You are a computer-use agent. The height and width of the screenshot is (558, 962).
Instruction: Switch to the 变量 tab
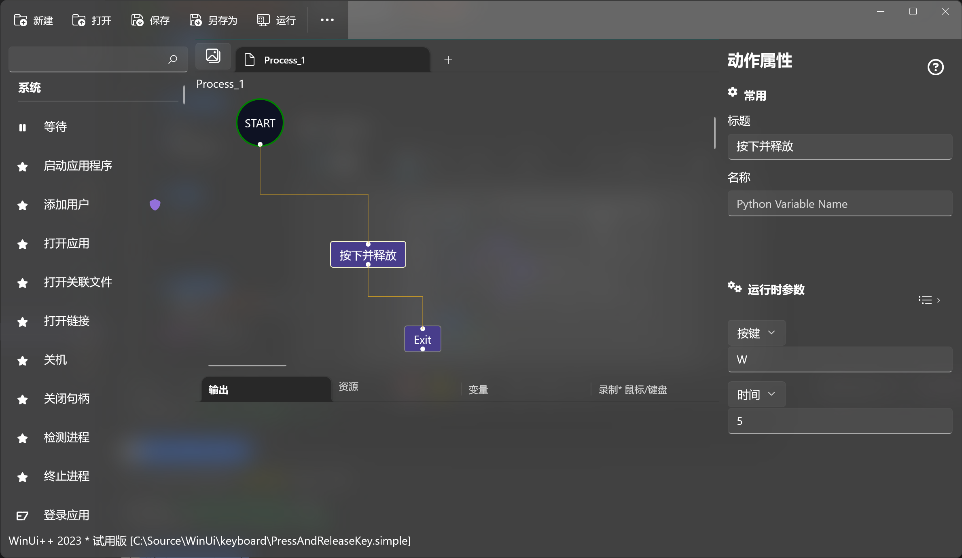click(x=478, y=389)
